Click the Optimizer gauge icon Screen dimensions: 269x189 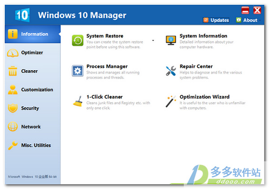coord(13,53)
